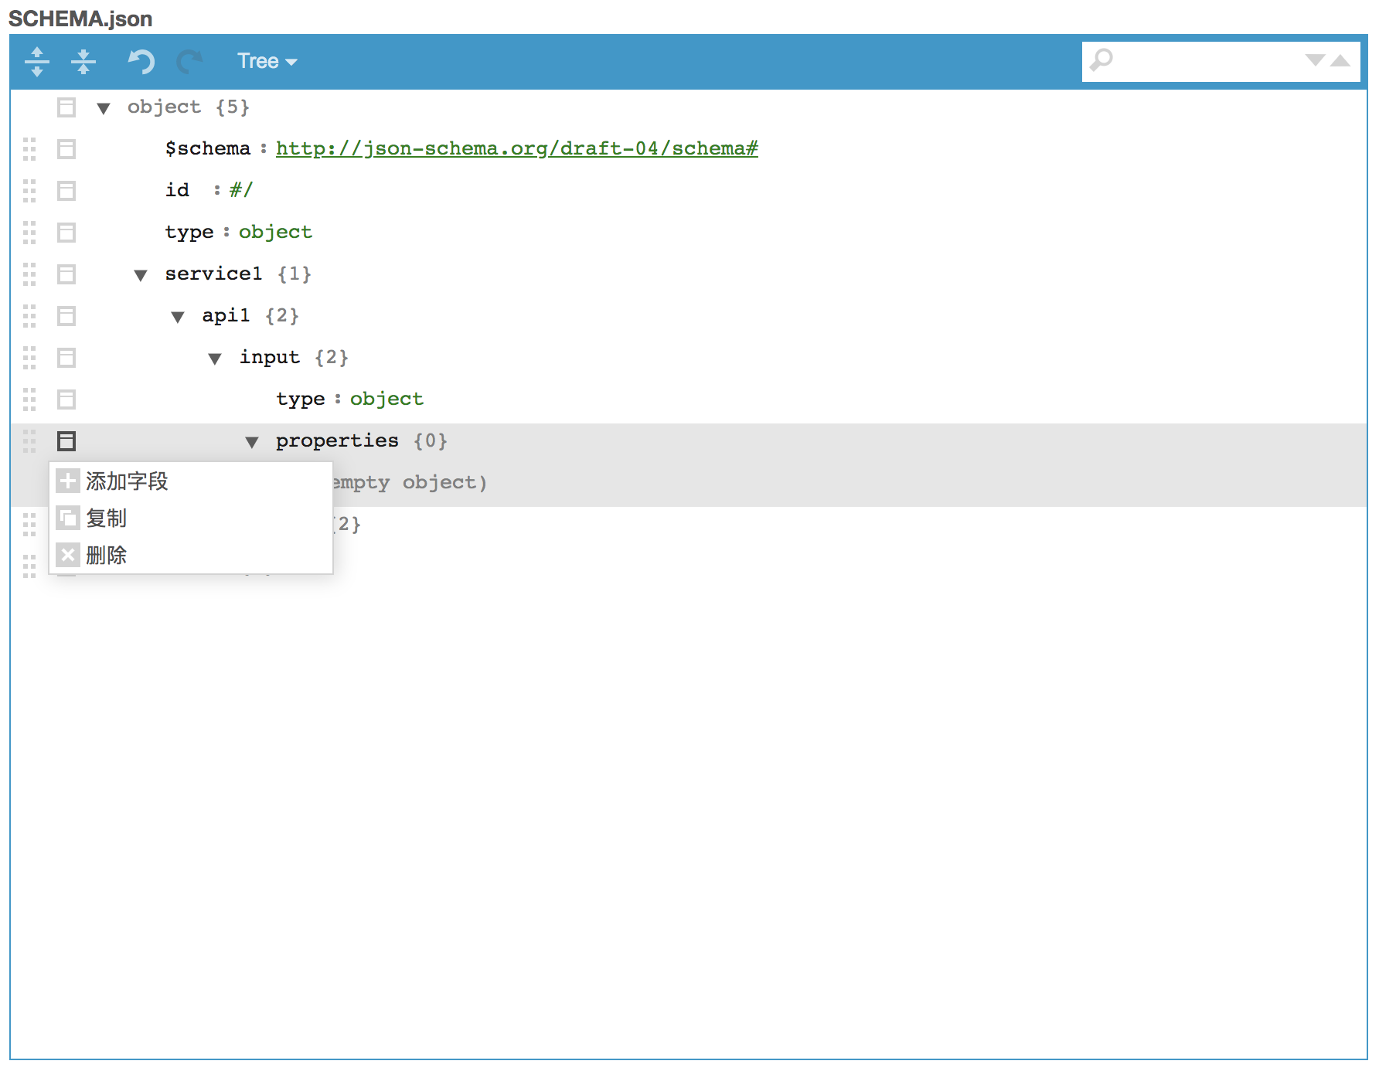Grab the drag handle of service1 row
The width and height of the screenshot is (1379, 1071).
pyautogui.click(x=29, y=274)
